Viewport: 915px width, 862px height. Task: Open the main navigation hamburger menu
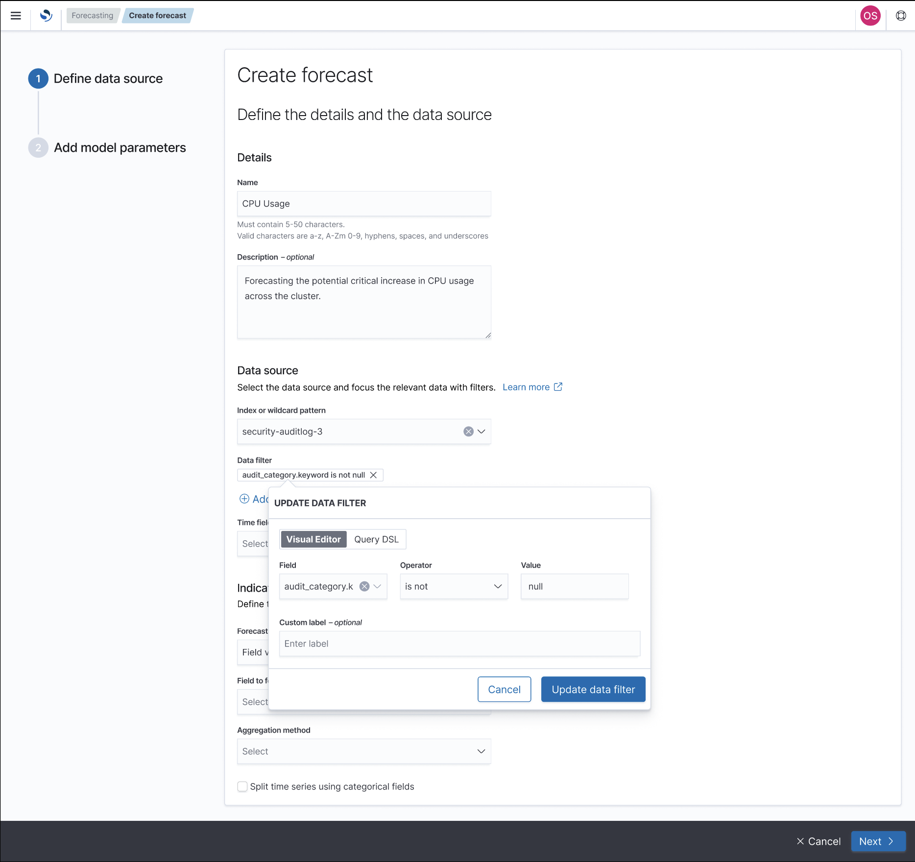coord(16,15)
